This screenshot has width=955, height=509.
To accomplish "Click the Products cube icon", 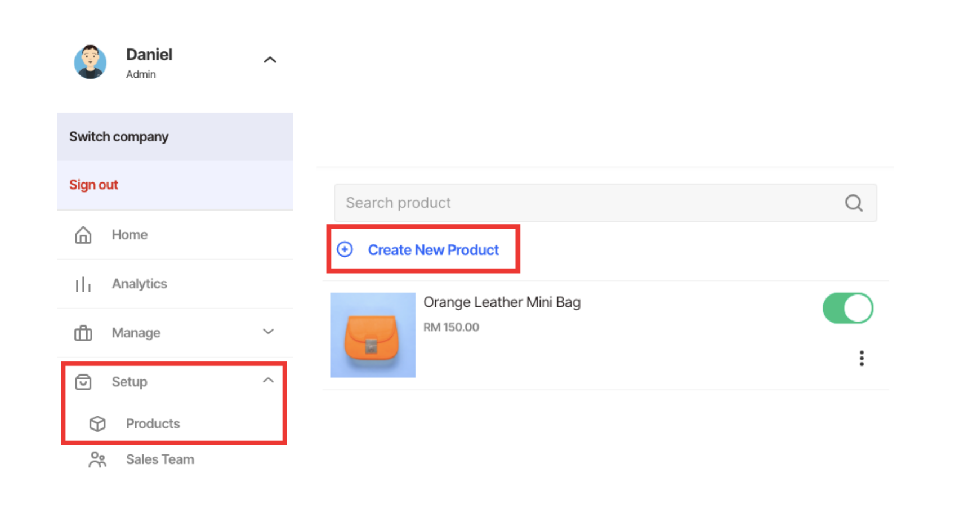I will point(97,424).
